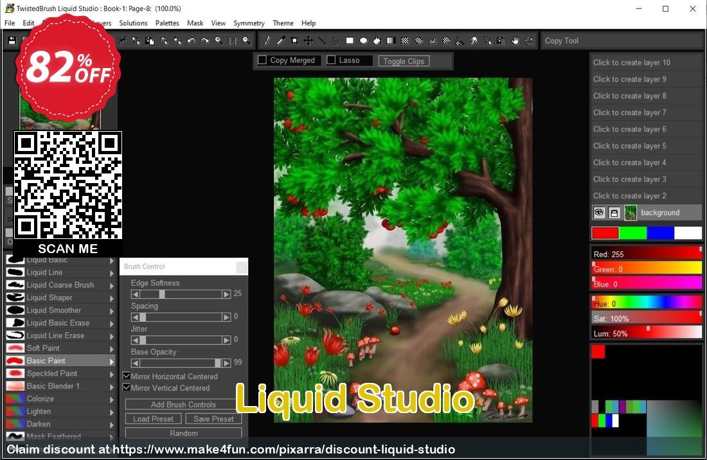This screenshot has width=707, height=460.
Task: Click the Speckled Paint brush icon
Action: (x=15, y=373)
